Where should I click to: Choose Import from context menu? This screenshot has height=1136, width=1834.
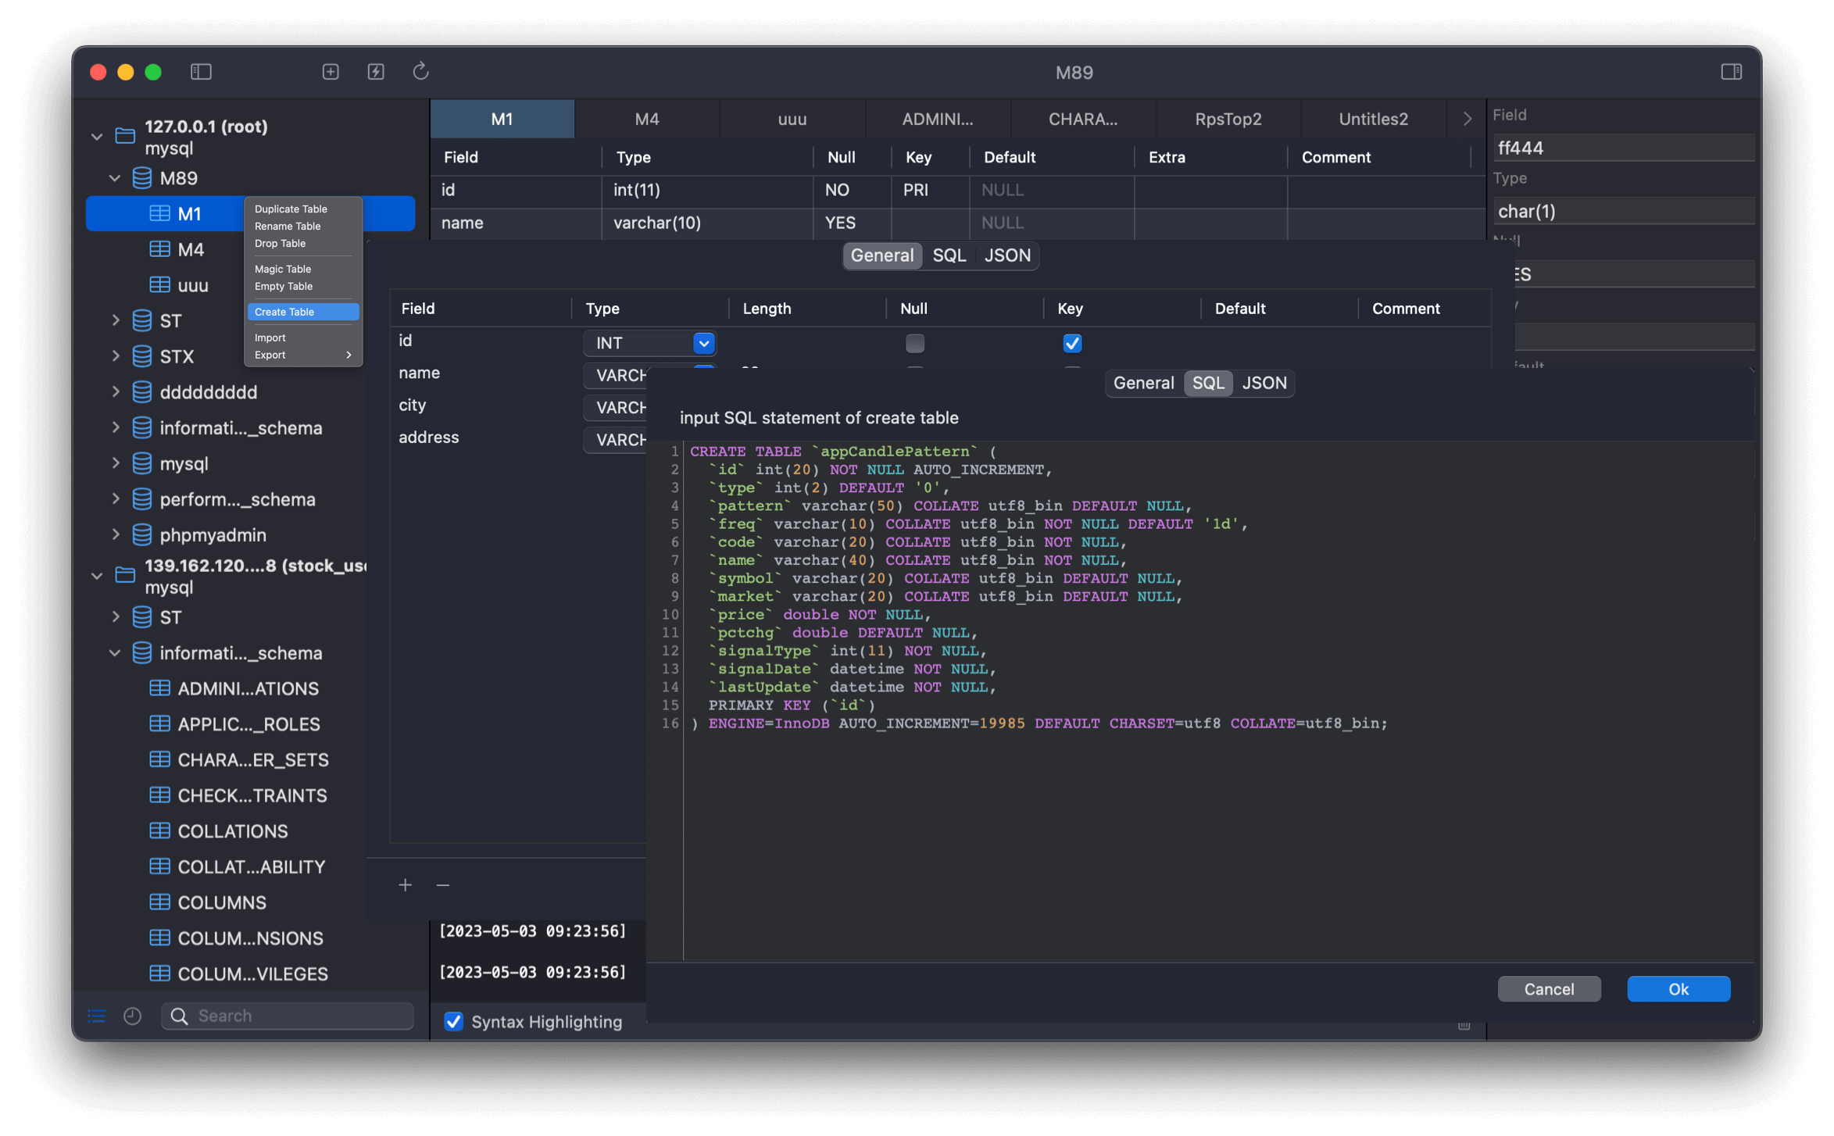pyautogui.click(x=303, y=338)
